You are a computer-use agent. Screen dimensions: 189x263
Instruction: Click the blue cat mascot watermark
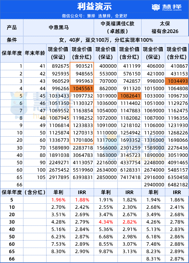19,103
